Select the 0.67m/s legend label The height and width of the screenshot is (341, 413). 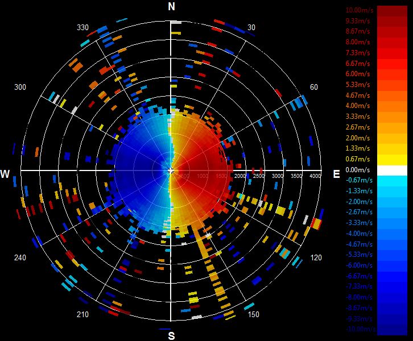pos(358,159)
